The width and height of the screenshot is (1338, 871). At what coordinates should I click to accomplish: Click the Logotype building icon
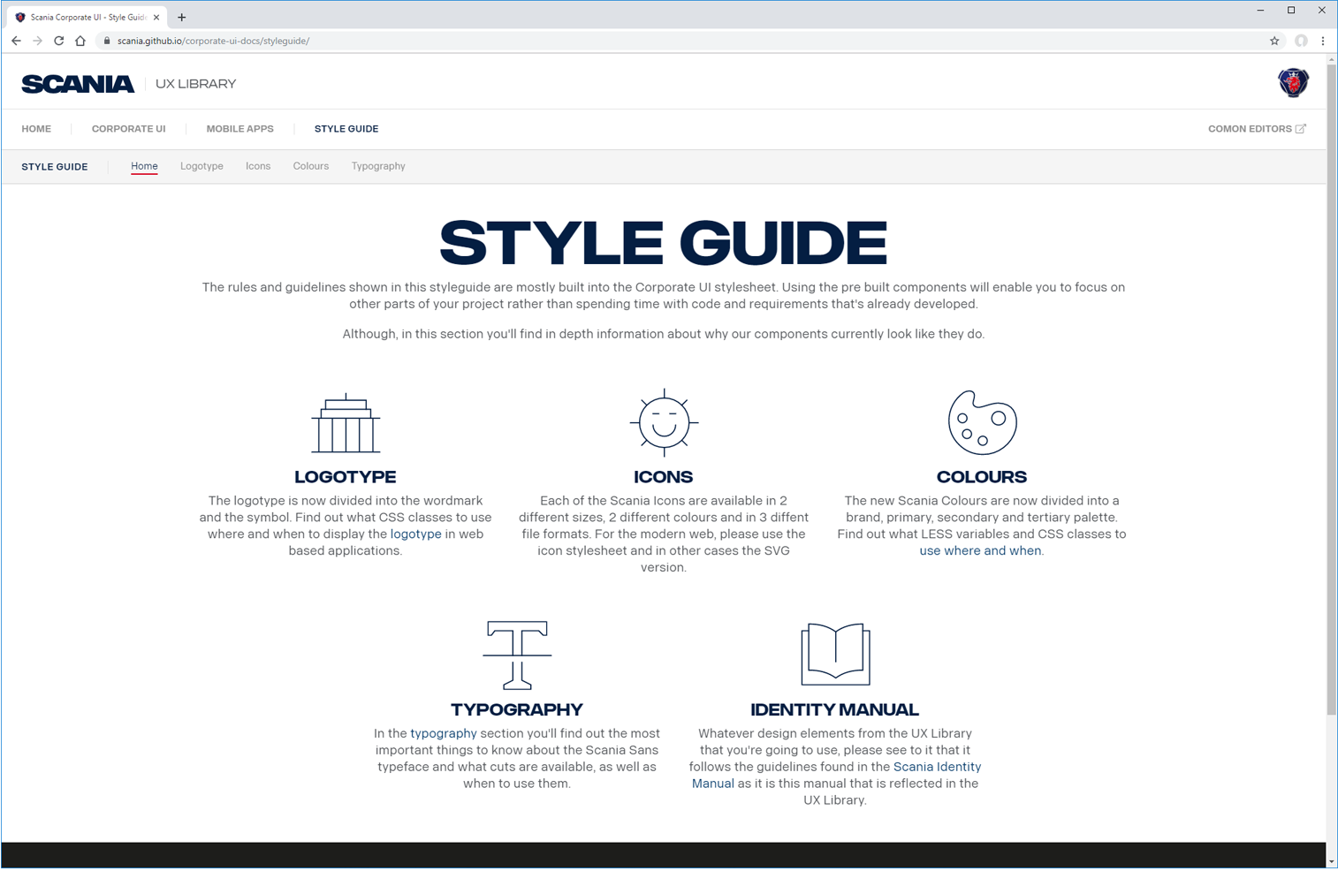tap(346, 423)
